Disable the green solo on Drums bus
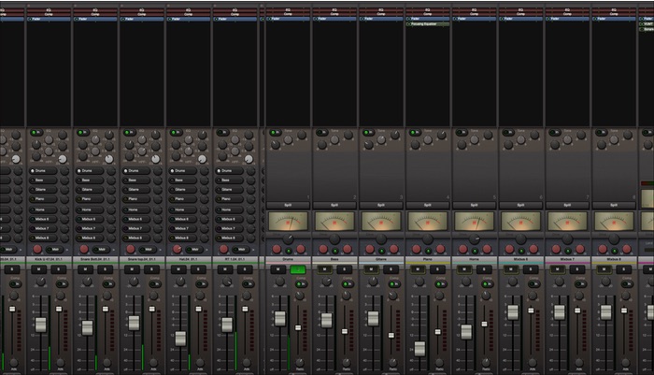The width and height of the screenshot is (654, 375). (x=298, y=269)
